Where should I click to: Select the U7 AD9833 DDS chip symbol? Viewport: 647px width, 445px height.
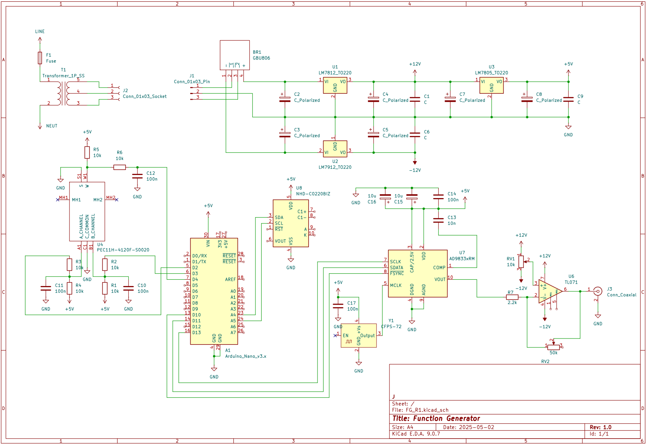coord(418,274)
